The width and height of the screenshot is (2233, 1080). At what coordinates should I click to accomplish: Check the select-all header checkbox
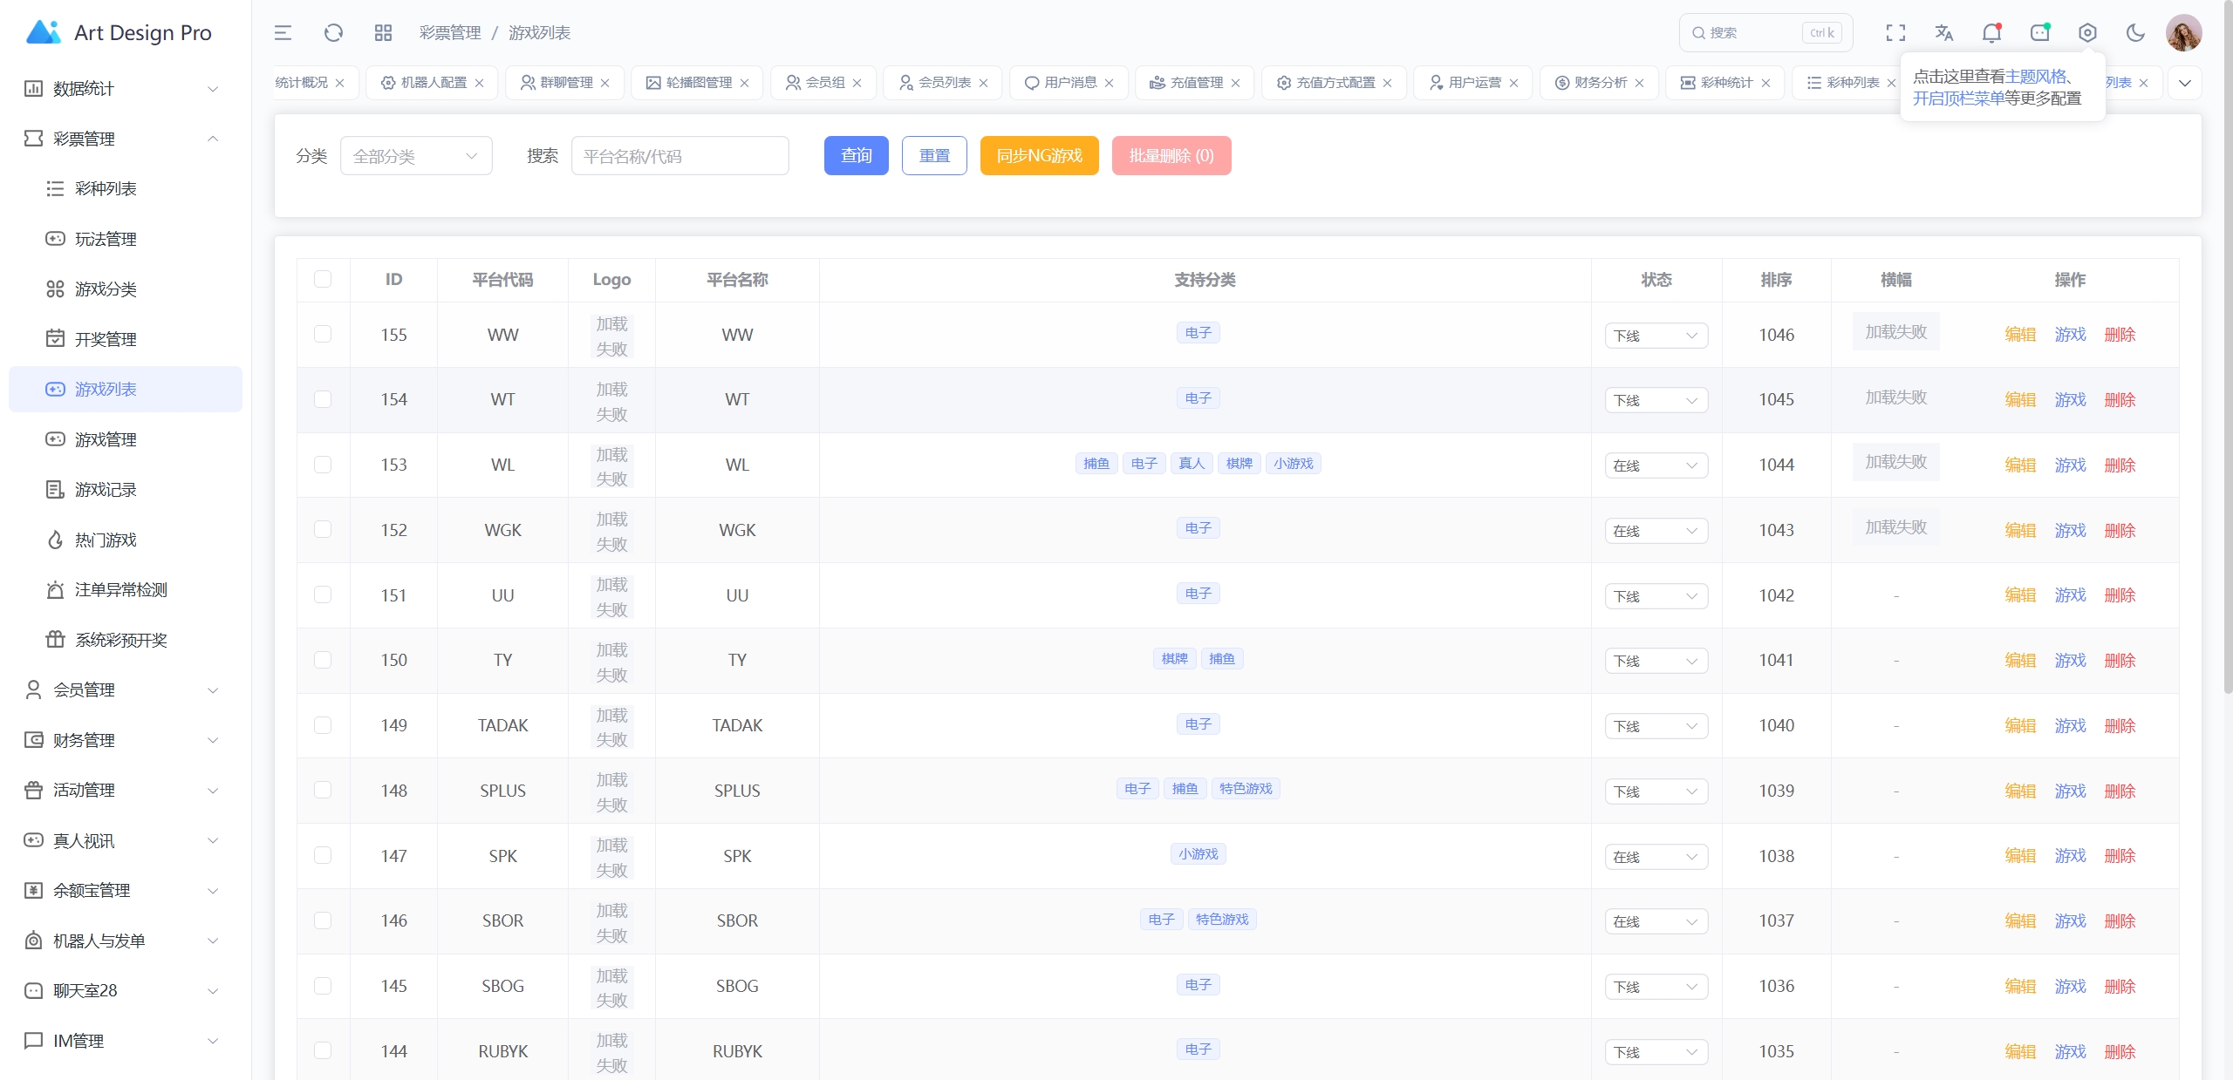323,279
